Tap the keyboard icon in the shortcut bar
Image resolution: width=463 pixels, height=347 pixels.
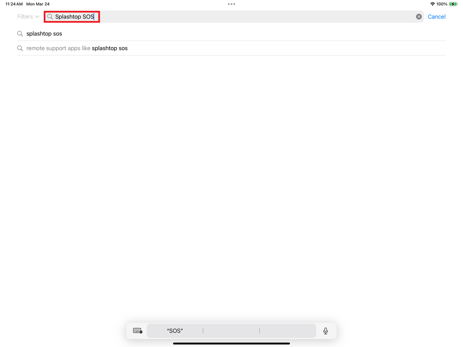(x=138, y=331)
